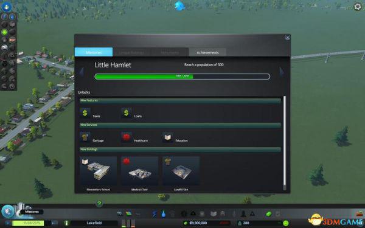Open the Economy money icon in toolbar
The width and height of the screenshot is (365, 228).
click(x=269, y=214)
